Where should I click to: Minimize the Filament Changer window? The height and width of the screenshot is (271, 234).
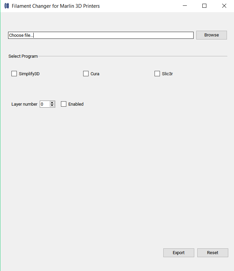[x=185, y=6]
